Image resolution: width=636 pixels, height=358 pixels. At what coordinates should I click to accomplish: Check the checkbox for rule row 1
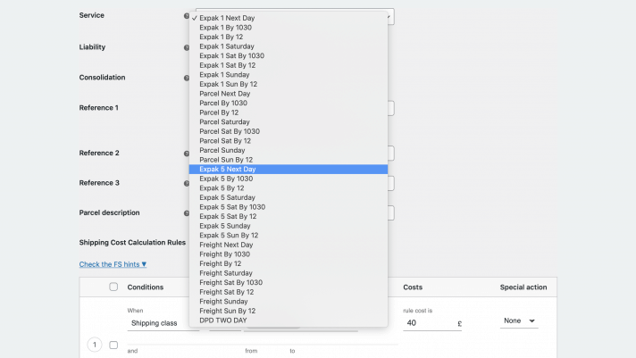[113, 345]
